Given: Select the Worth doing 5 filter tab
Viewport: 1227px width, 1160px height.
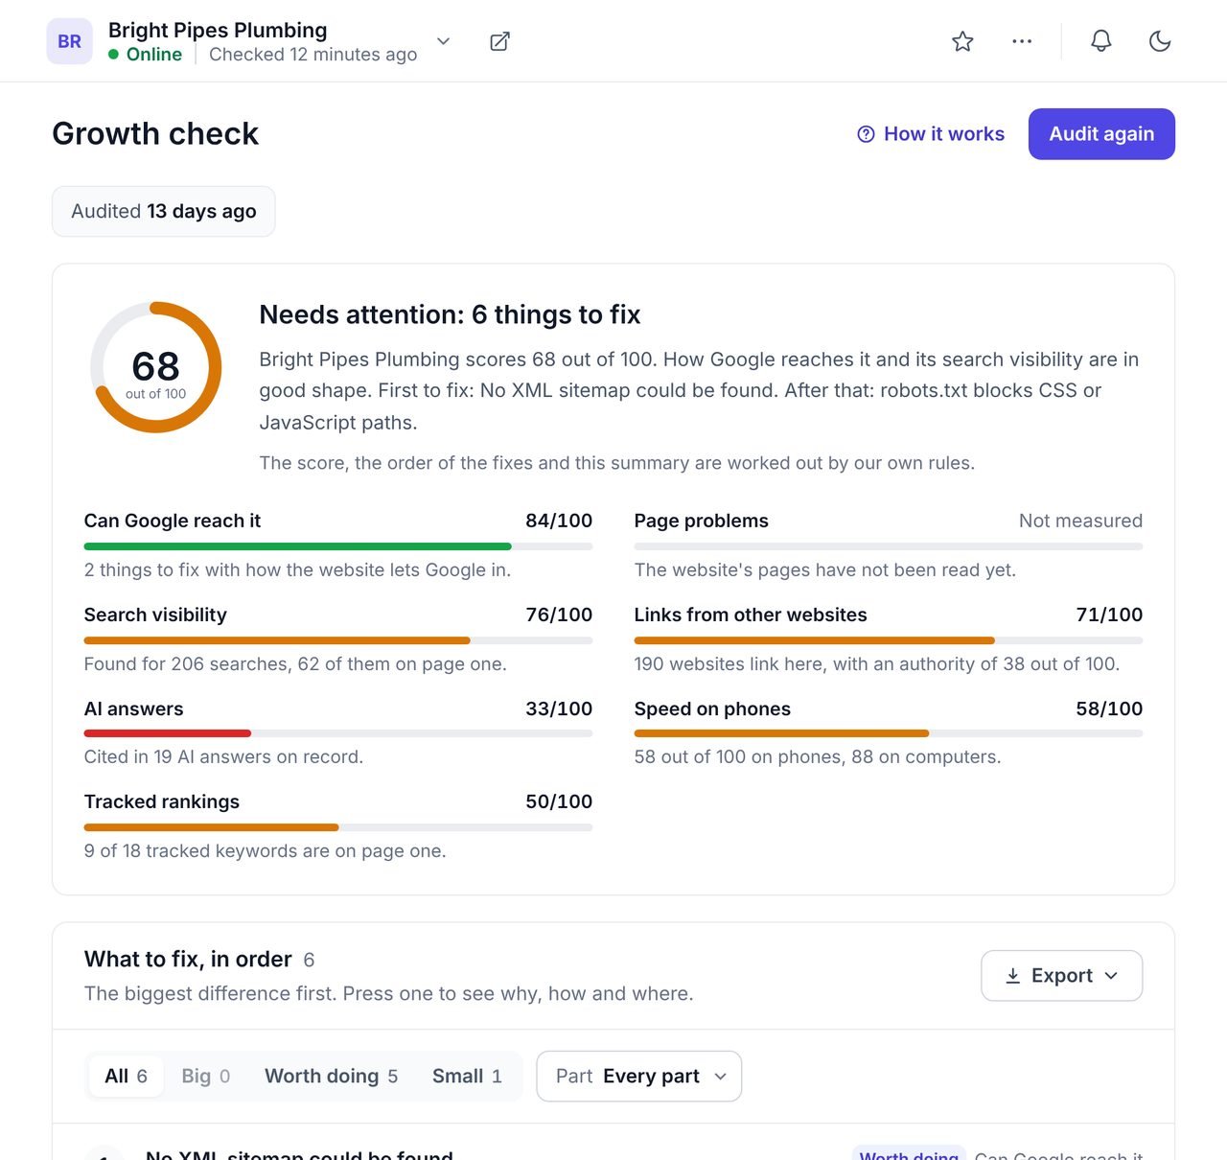Looking at the screenshot, I should coord(331,1077).
